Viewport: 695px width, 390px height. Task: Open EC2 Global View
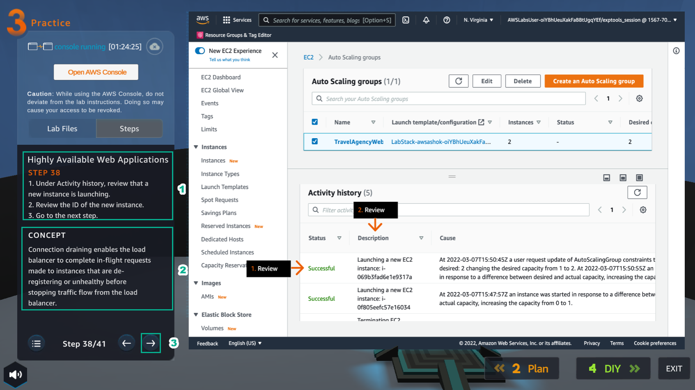[222, 90]
